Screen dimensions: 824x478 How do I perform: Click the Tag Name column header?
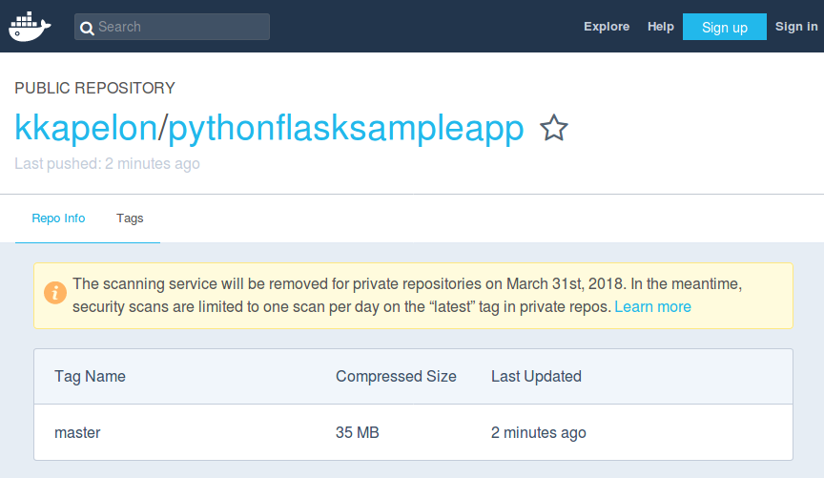(90, 376)
